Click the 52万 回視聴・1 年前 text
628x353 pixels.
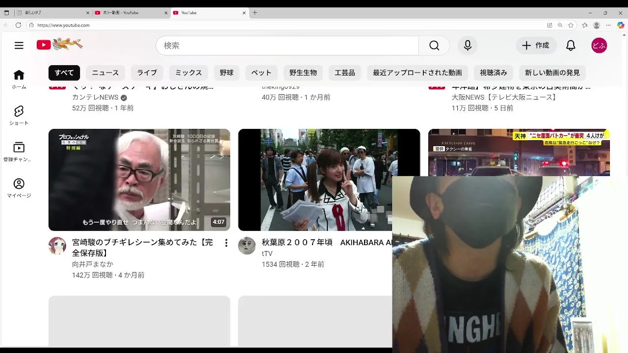pos(103,108)
